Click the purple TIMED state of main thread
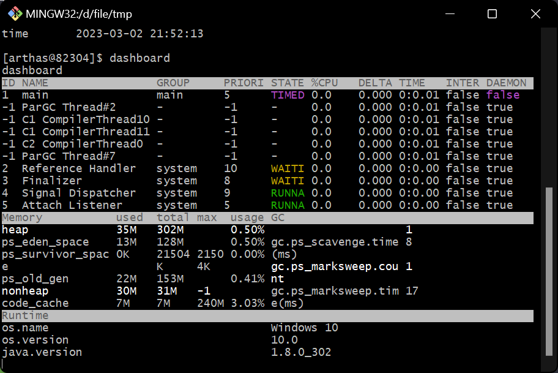 (x=288, y=95)
